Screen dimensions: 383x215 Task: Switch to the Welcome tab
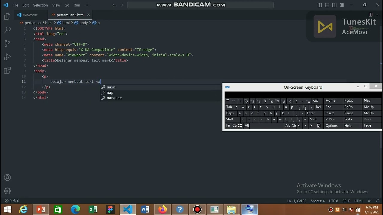coord(31,15)
